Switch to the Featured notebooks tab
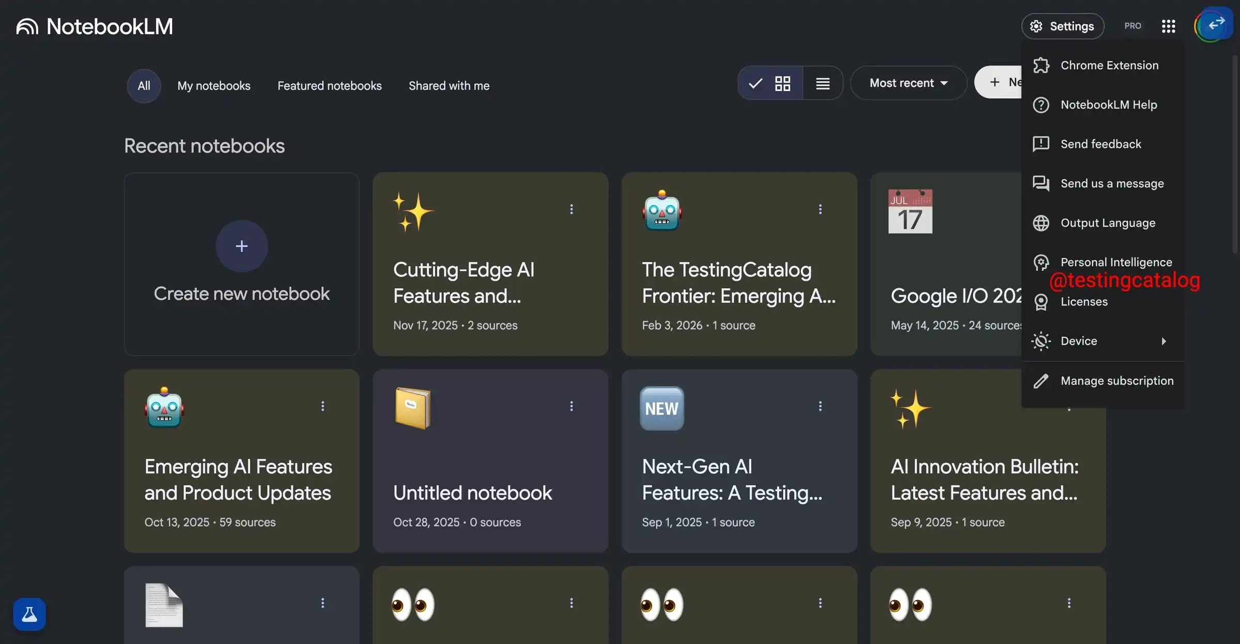This screenshot has width=1240, height=644. [x=329, y=85]
